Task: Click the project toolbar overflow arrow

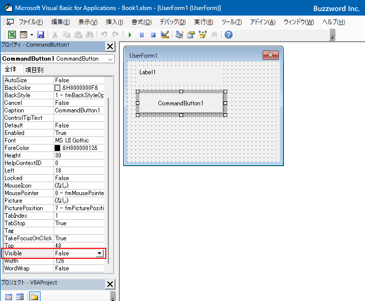Action: click(113, 296)
